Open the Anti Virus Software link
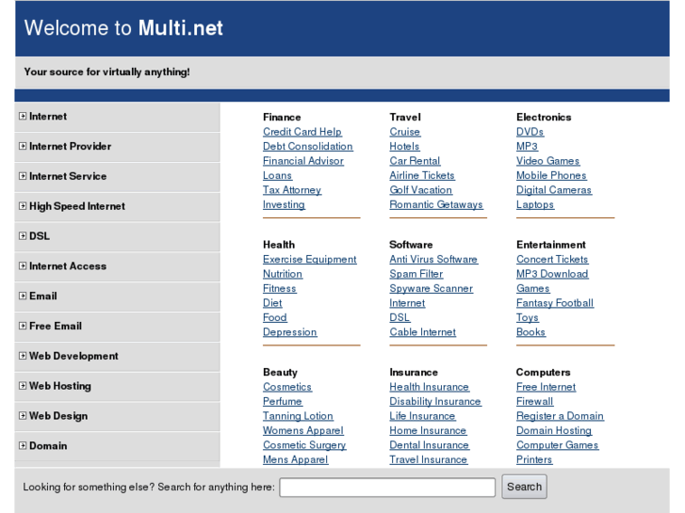The height and width of the screenshot is (513, 685). [x=433, y=260]
